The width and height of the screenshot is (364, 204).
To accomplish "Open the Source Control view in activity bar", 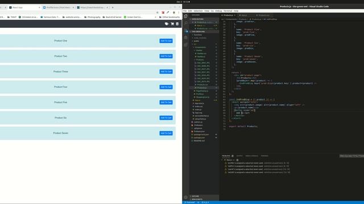I will coord(186,31).
